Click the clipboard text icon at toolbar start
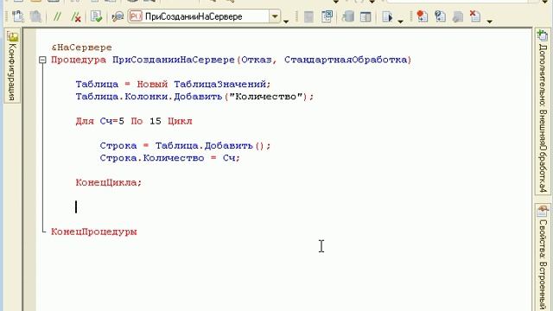Image resolution: width=553 pixels, height=311 pixels. click(x=17, y=16)
